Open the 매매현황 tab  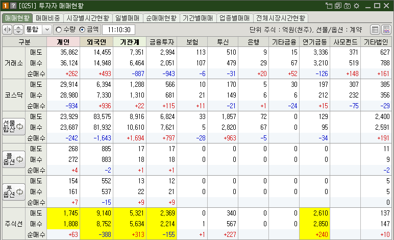tap(17, 18)
